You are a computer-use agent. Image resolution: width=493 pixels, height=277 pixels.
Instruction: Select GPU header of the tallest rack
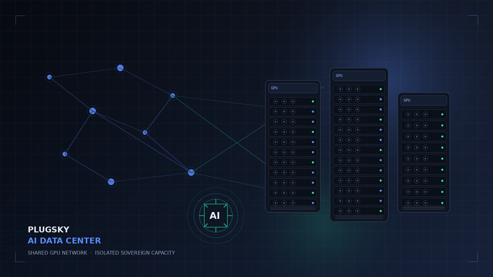coord(359,76)
